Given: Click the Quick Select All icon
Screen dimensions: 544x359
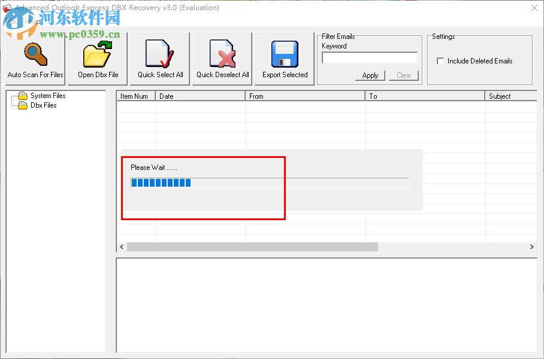Looking at the screenshot, I should (x=159, y=53).
